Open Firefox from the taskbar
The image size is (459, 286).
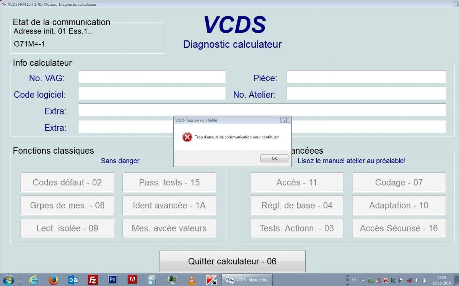point(53,280)
